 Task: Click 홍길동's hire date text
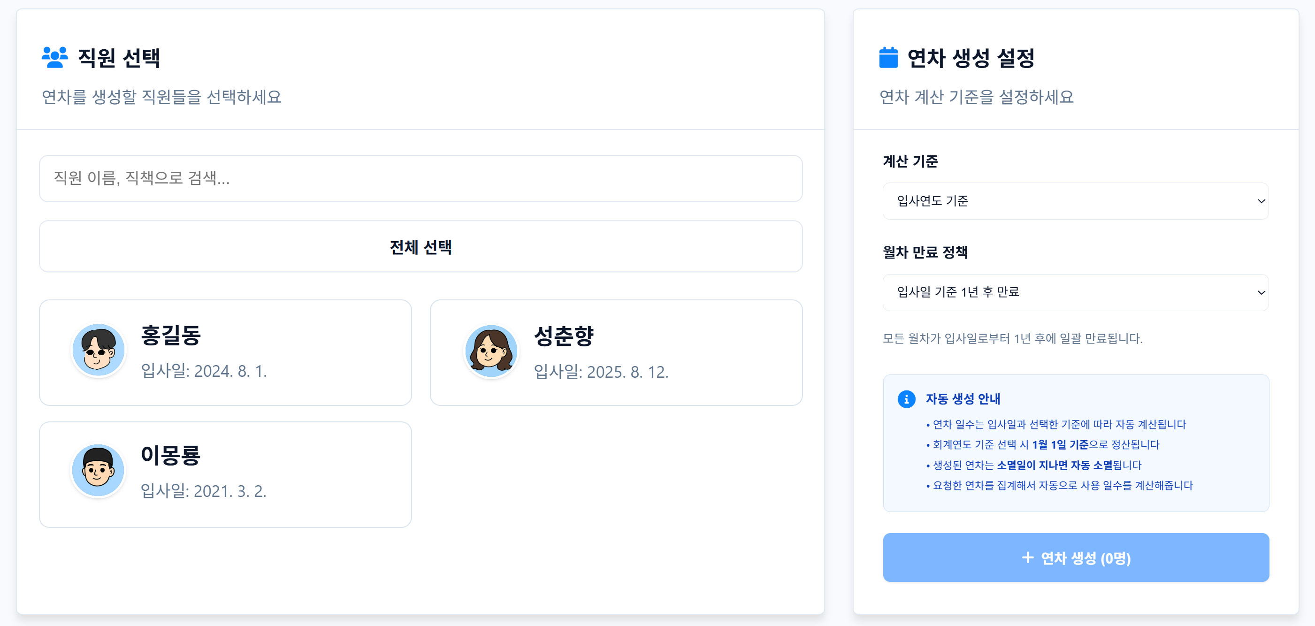pos(204,371)
